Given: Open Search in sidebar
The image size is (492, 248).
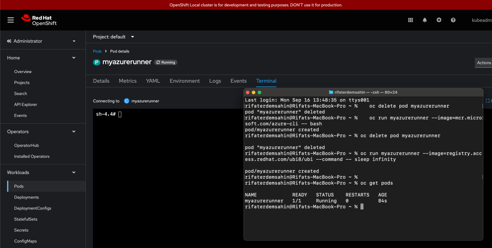Looking at the screenshot, I should pos(20,94).
